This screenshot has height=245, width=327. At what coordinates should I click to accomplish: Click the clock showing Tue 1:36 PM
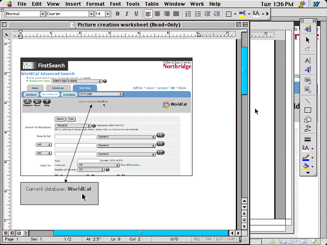(277, 4)
